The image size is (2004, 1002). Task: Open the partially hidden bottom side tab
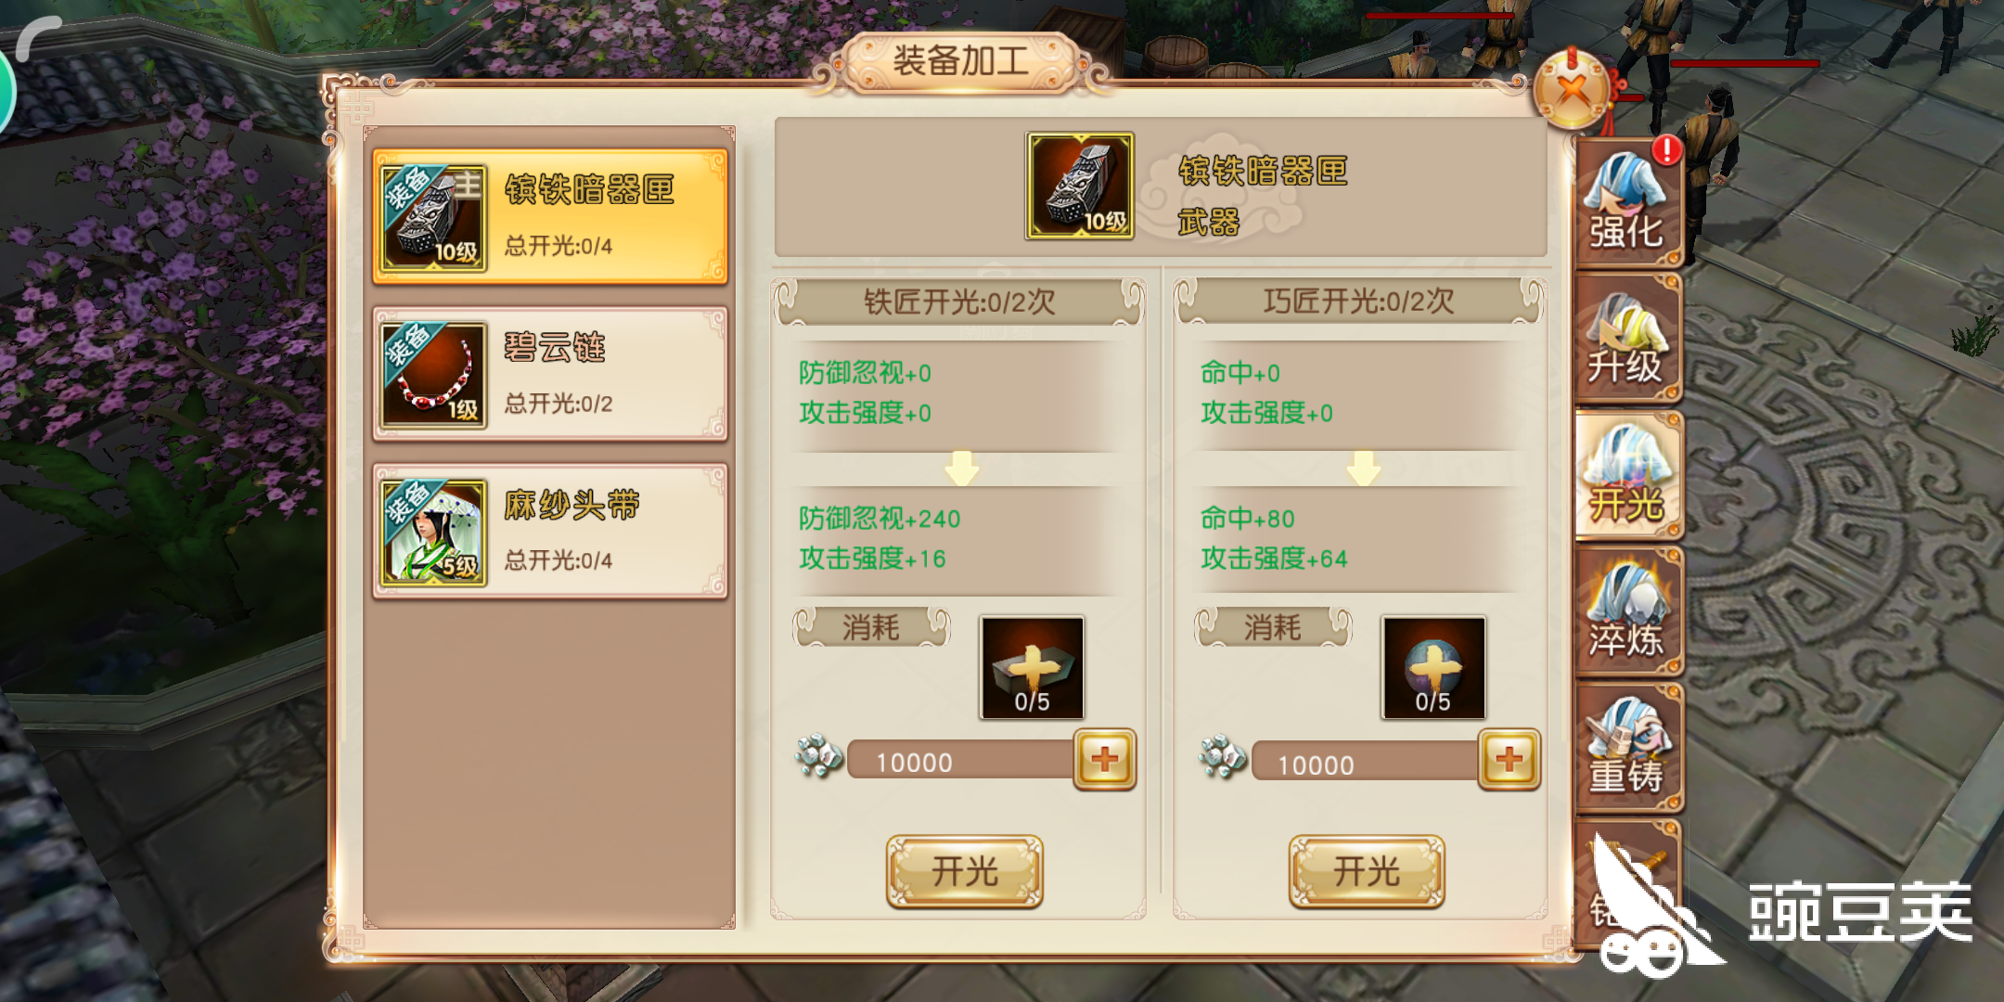tap(1629, 881)
